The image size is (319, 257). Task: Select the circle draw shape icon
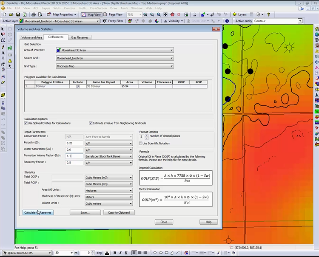click(x=155, y=253)
